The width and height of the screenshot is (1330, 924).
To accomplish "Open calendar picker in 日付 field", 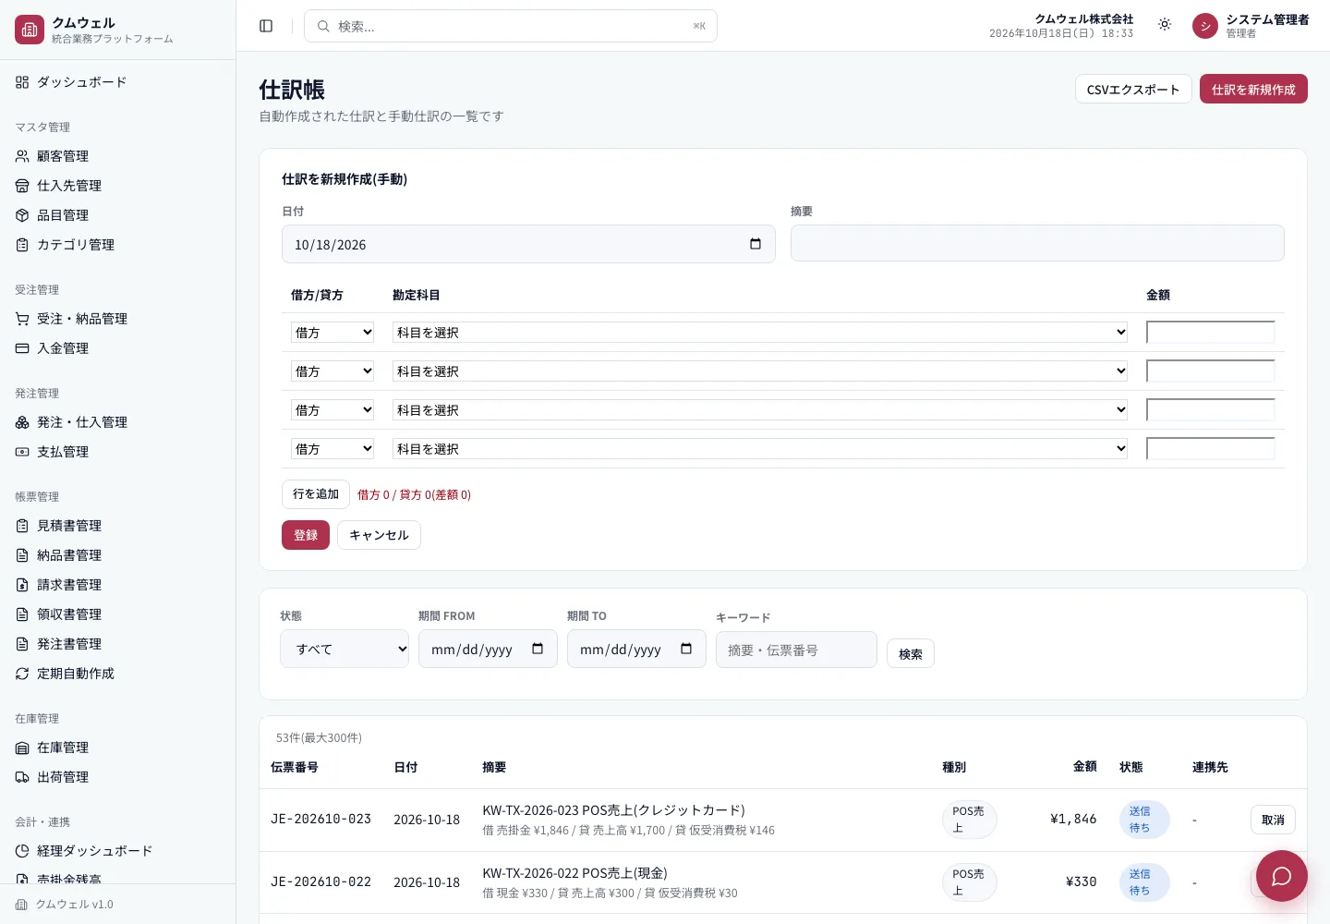I will click(756, 244).
